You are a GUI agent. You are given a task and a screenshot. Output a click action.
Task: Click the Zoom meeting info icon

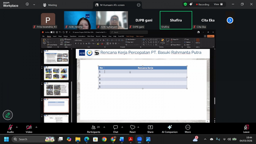pyautogui.click(x=27, y=4)
